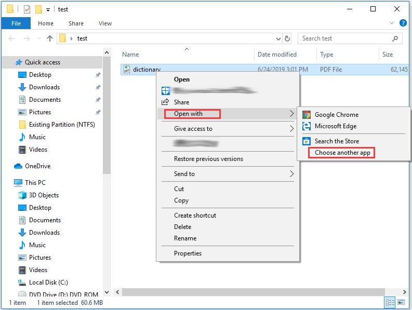The image size is (412, 310).
Task: Choose Restore previous versions
Action: click(x=209, y=159)
